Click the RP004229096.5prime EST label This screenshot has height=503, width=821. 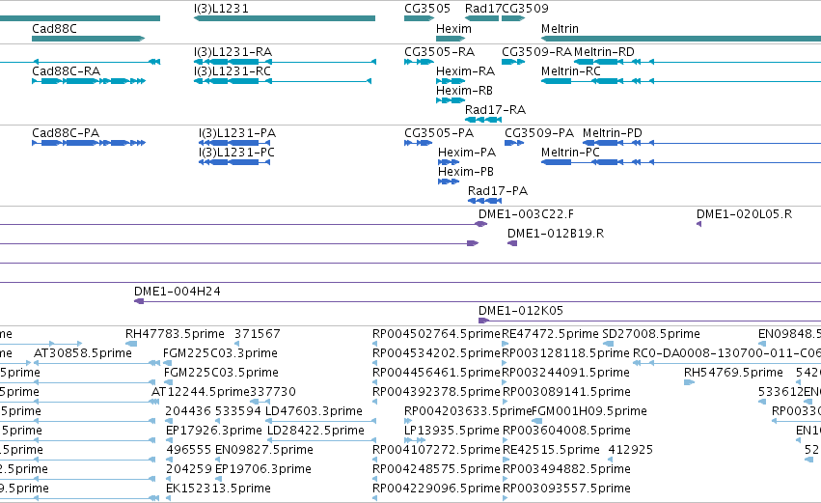click(x=437, y=489)
